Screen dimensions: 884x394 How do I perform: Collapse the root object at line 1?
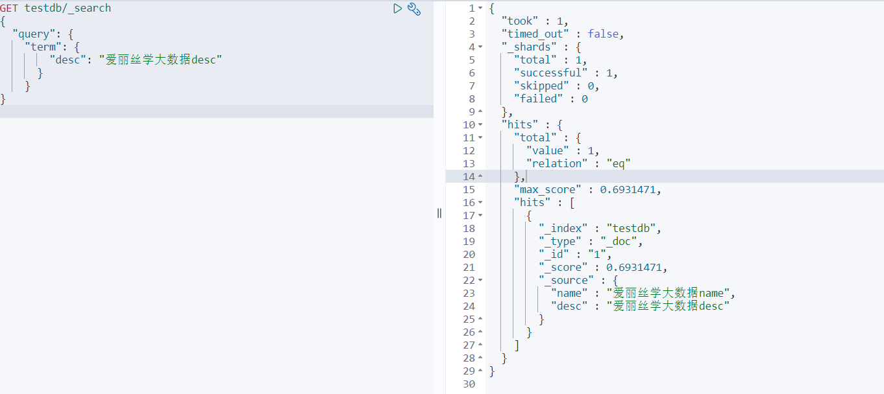pyautogui.click(x=480, y=8)
